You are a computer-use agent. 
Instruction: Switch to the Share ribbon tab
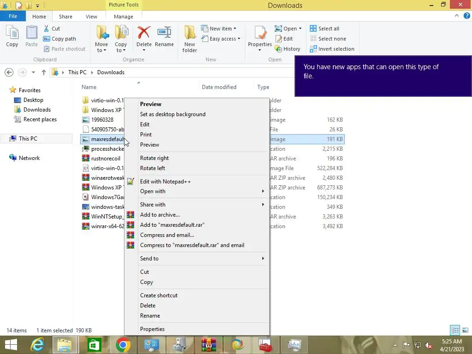pos(65,17)
